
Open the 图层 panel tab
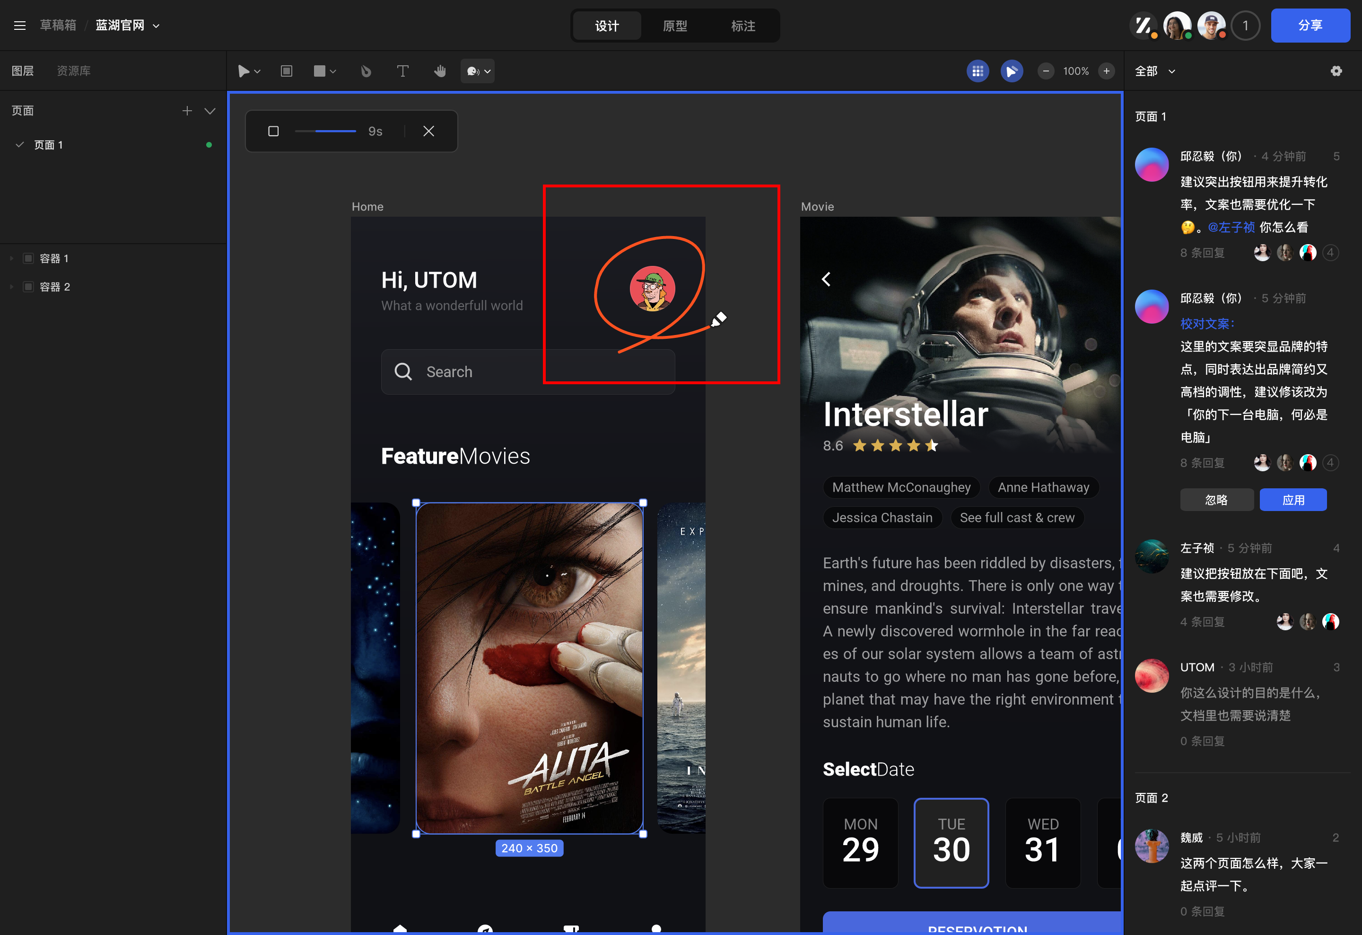click(23, 71)
